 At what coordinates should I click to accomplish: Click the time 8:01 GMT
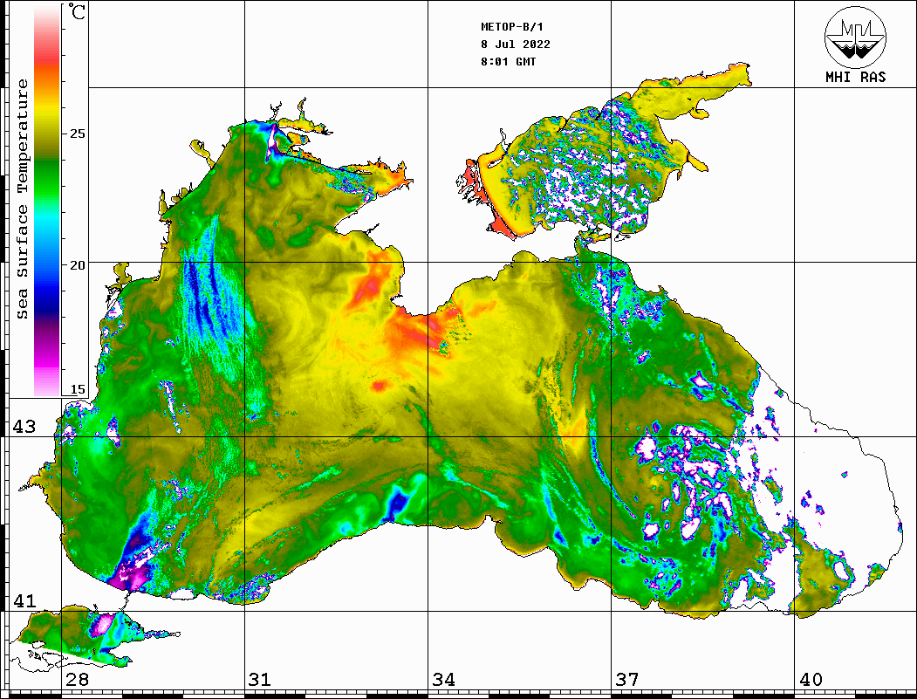508,61
